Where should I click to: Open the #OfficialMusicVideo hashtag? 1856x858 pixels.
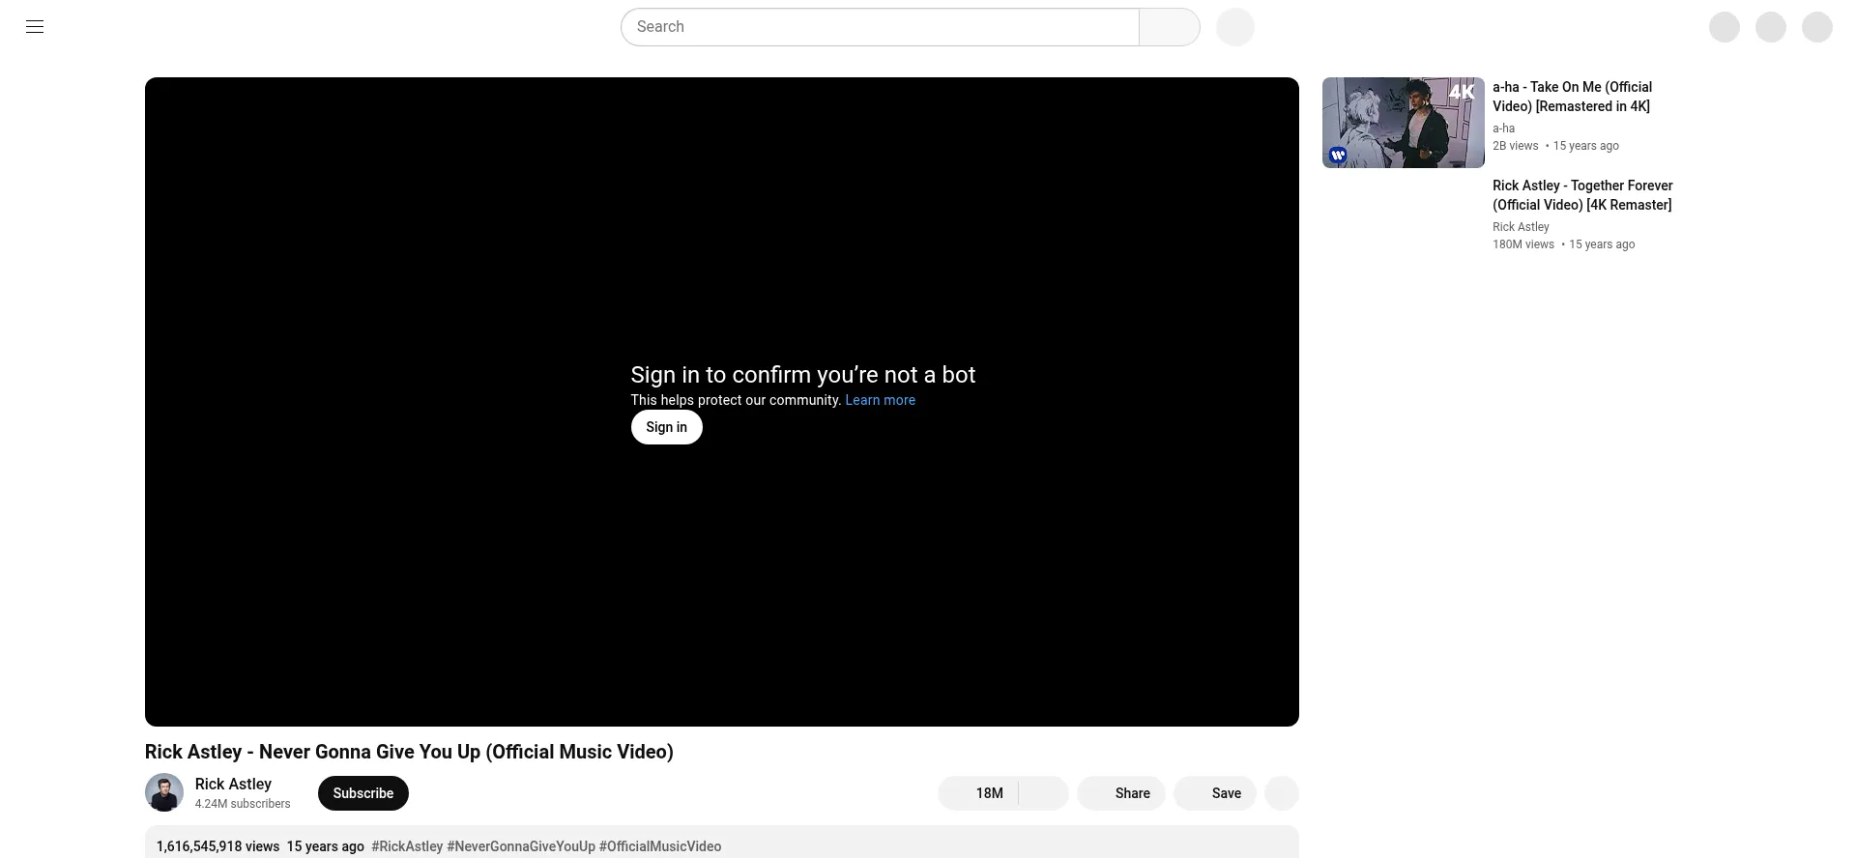pyautogui.click(x=660, y=846)
